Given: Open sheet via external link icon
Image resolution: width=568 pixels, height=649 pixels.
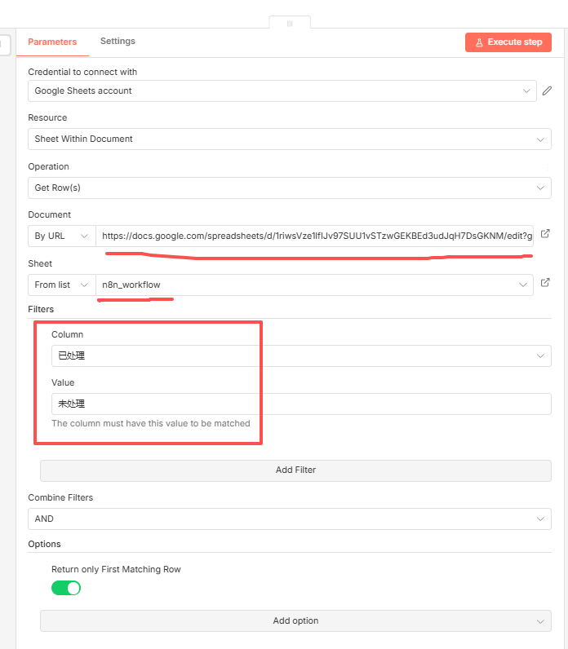Looking at the screenshot, I should 546,284.
